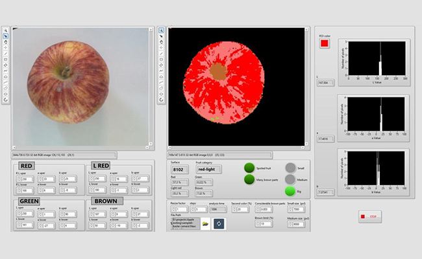Toggle the Big size indicator light
422x259 pixels.
(290, 191)
